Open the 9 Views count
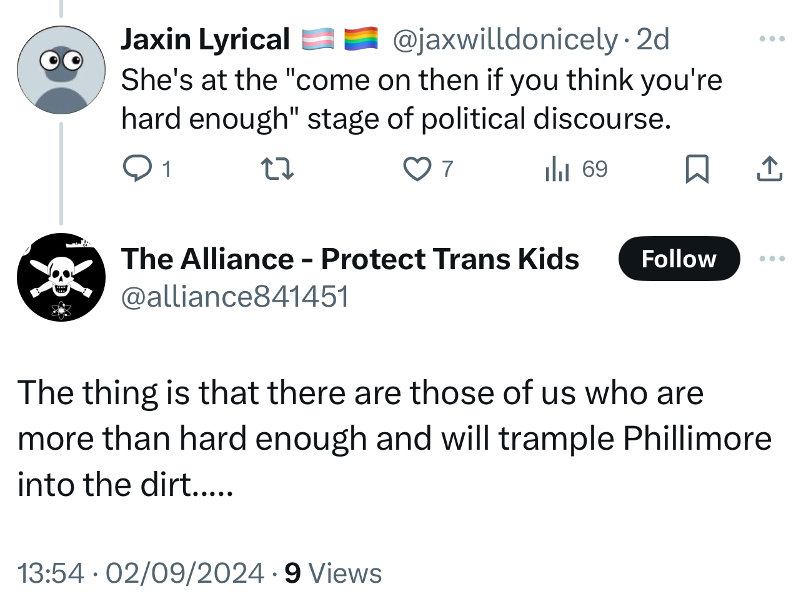Image resolution: width=806 pixels, height=604 pixels. 333,573
